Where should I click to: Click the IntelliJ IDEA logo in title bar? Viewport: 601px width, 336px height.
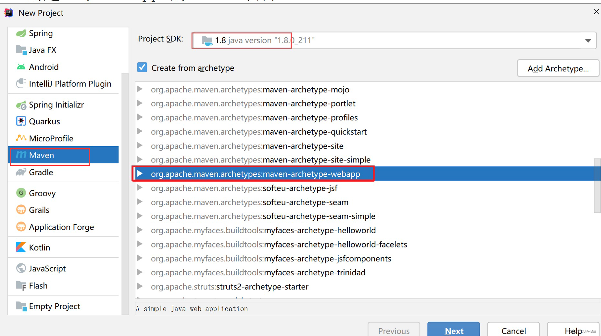[x=9, y=13]
